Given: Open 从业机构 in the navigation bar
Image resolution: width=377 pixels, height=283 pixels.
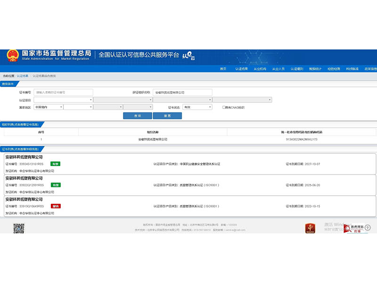Looking at the screenshot, I should (260, 69).
